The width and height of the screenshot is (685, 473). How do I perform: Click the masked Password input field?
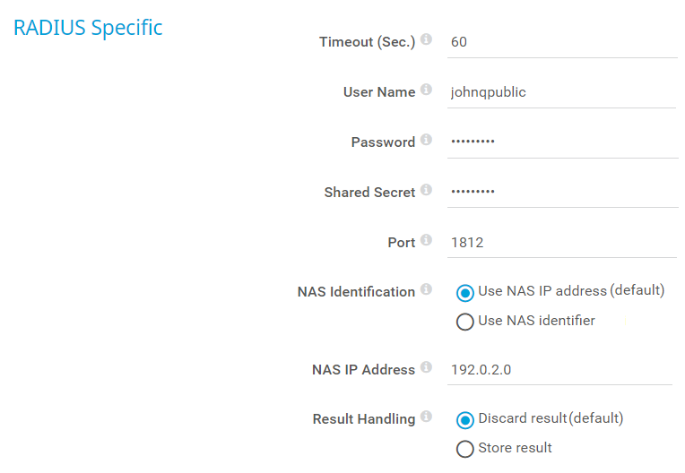[562, 142]
